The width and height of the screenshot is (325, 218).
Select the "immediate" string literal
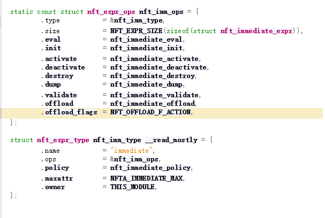coord(131,151)
